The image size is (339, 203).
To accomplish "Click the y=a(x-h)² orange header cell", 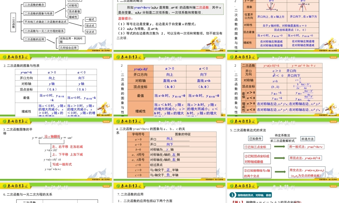I will click(140, 68).
